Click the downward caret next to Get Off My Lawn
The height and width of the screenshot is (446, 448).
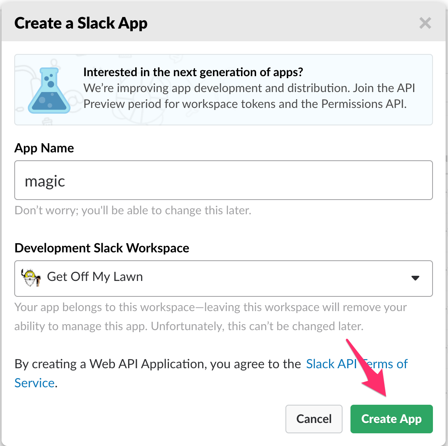coord(415,278)
